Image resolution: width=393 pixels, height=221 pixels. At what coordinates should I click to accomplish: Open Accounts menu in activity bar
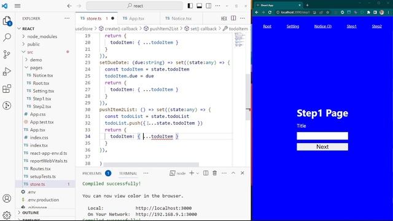click(7, 198)
